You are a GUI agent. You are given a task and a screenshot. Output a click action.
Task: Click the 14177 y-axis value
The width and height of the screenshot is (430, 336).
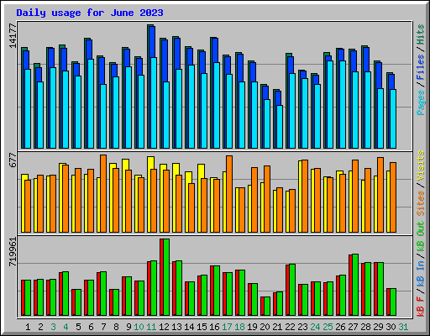coord(13,35)
